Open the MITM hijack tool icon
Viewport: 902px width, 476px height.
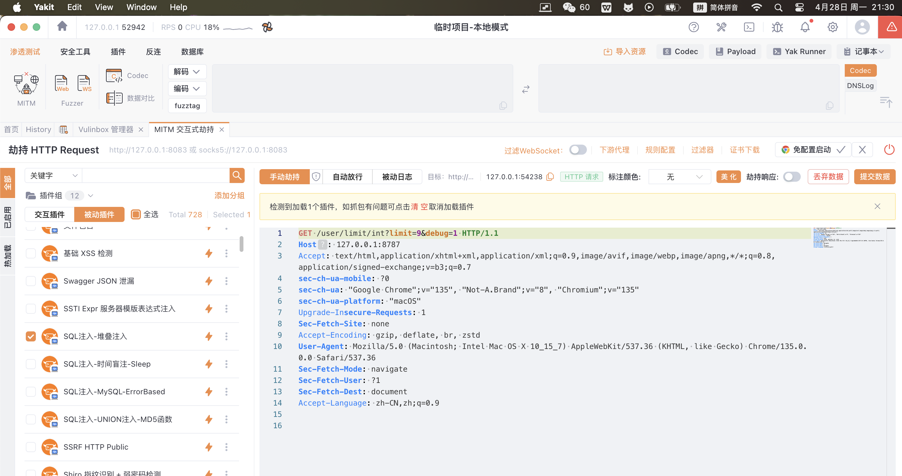26,84
